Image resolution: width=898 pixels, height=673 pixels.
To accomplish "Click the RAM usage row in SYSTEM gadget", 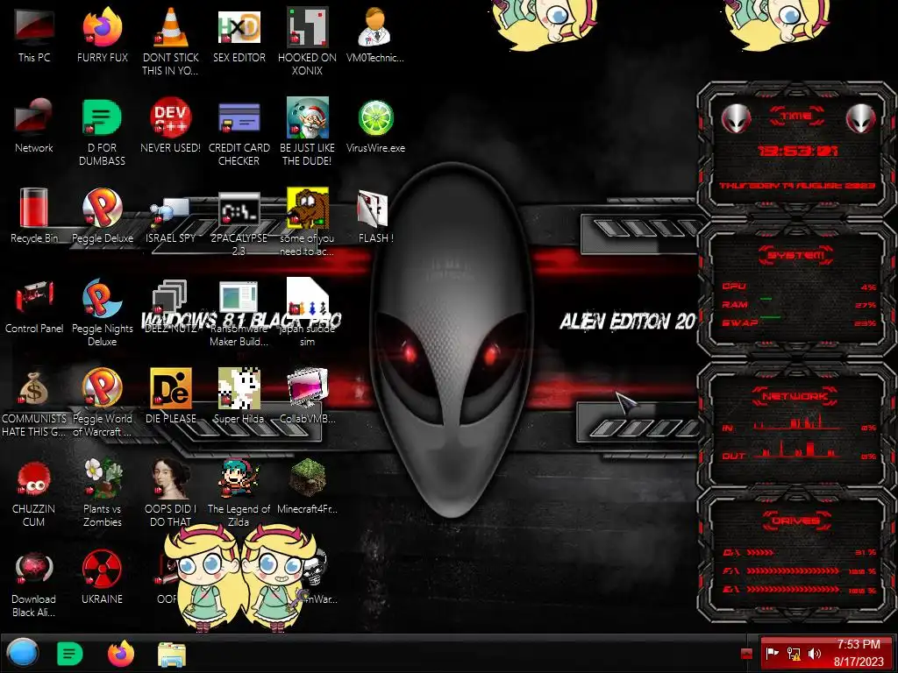I will click(798, 304).
